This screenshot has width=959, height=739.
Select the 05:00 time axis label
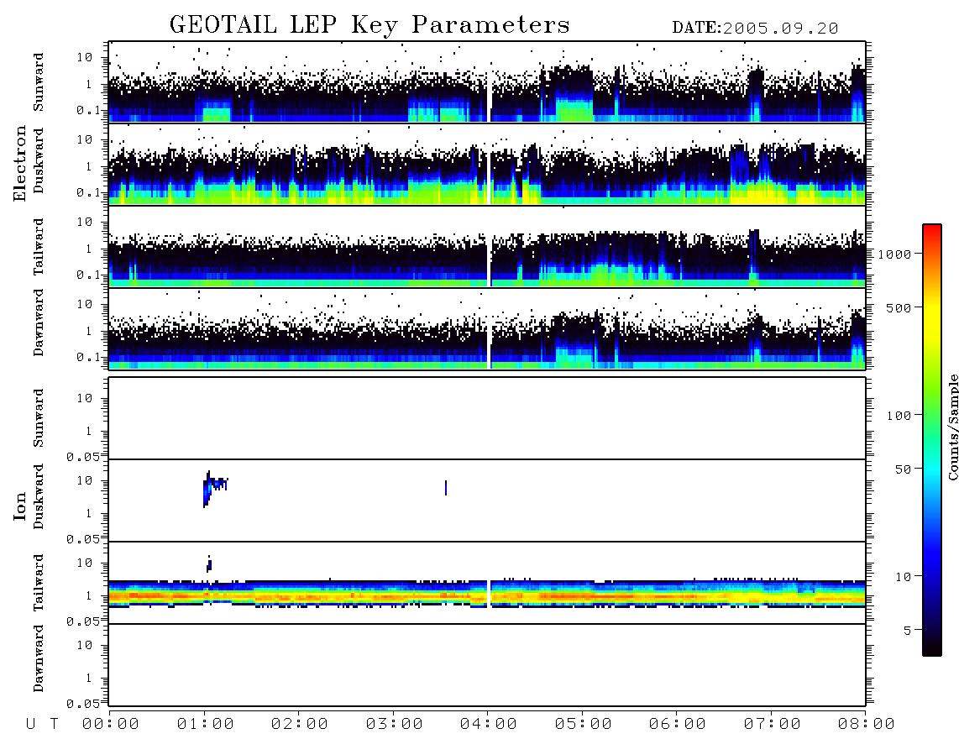click(584, 725)
